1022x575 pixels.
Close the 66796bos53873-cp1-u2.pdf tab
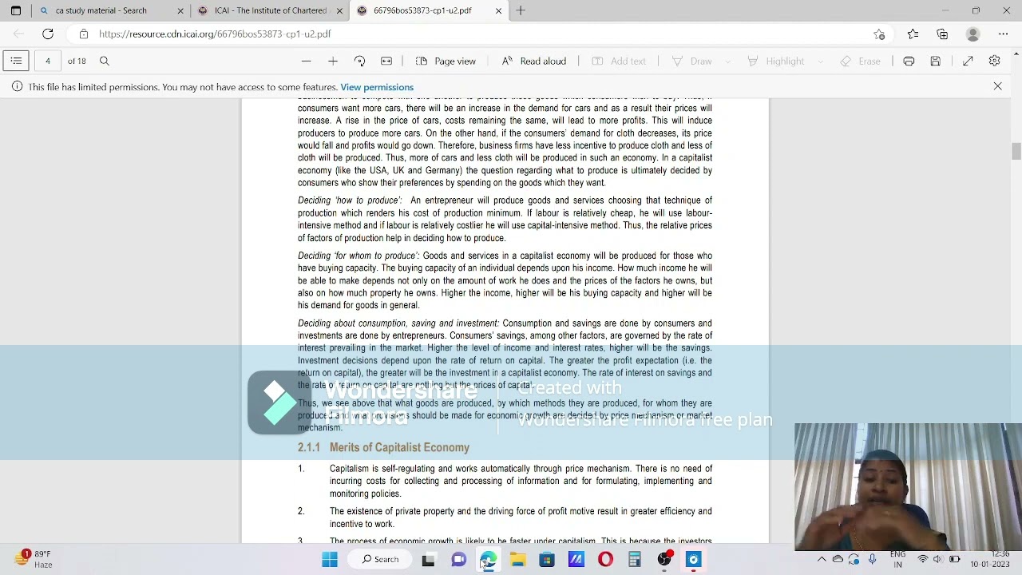[x=499, y=10]
